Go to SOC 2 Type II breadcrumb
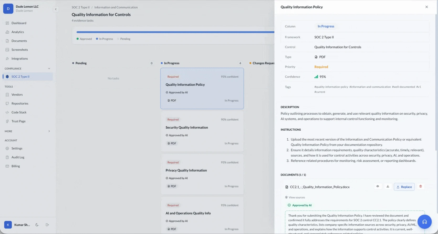 point(81,7)
